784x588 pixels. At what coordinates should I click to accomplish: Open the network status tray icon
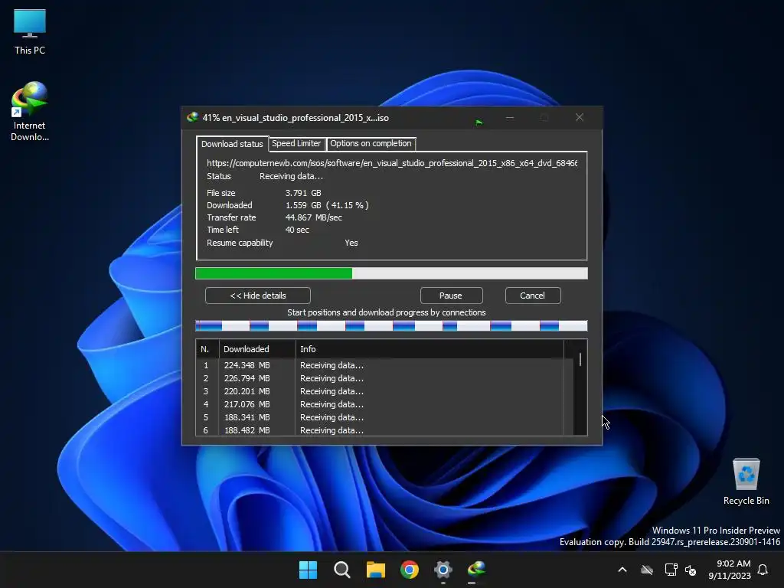pos(671,570)
